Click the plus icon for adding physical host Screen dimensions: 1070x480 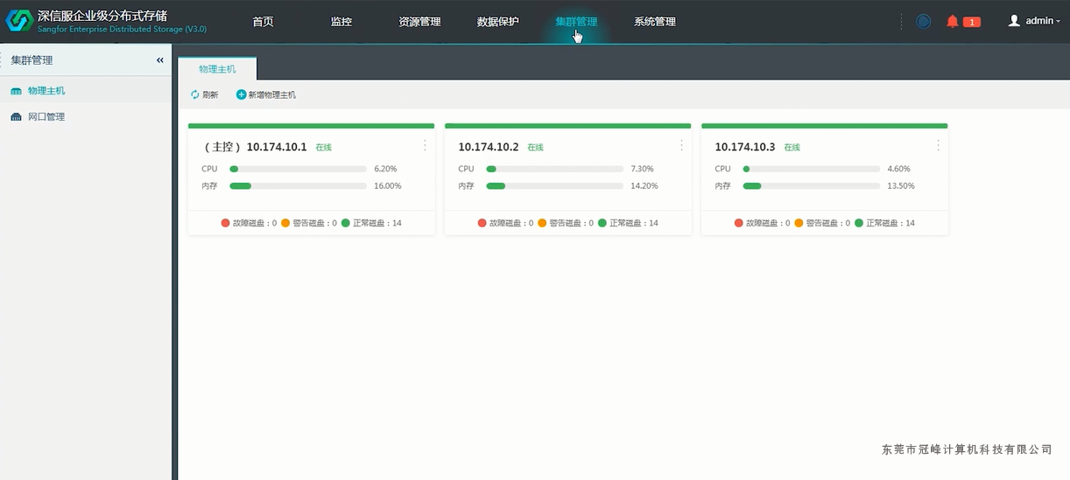(242, 94)
